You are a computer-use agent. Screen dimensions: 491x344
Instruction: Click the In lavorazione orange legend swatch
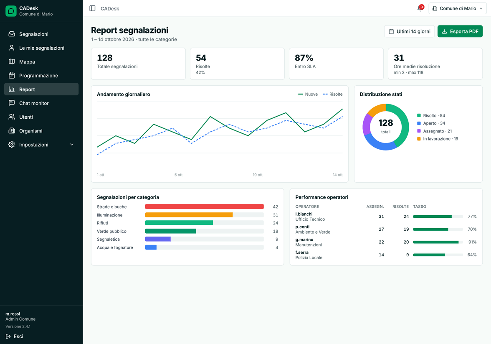419,139
